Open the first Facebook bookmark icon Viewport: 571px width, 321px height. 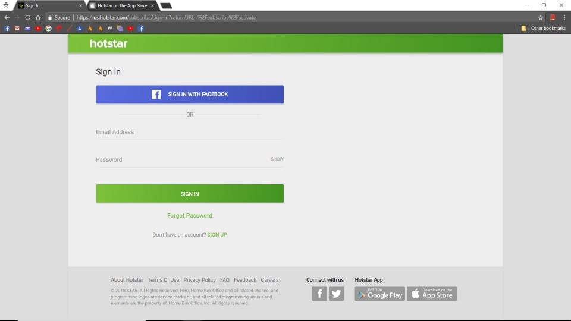[x=7, y=28]
